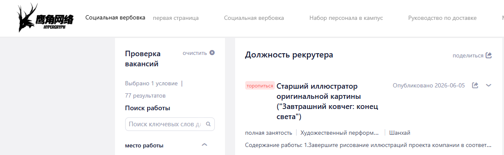This screenshot has width=504, height=155.
Task: Click the dark Социальная вербовка title beside the logo
Action: [115, 17]
